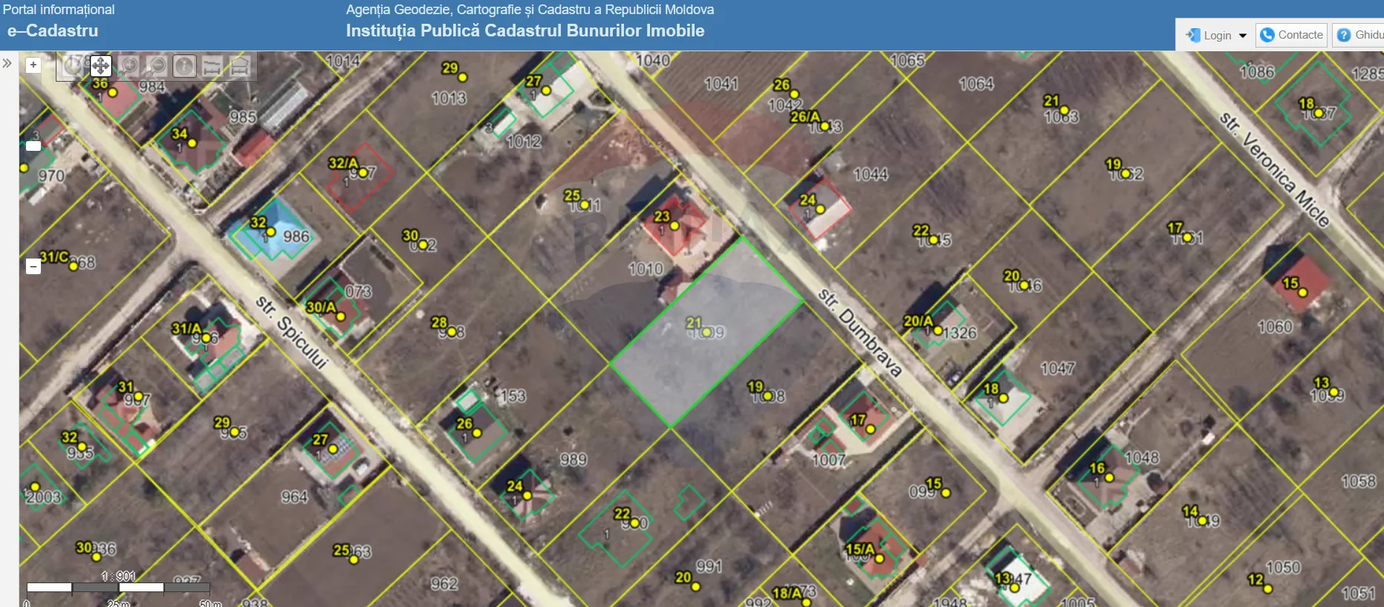Open the Login dropdown arrow

tap(1243, 36)
